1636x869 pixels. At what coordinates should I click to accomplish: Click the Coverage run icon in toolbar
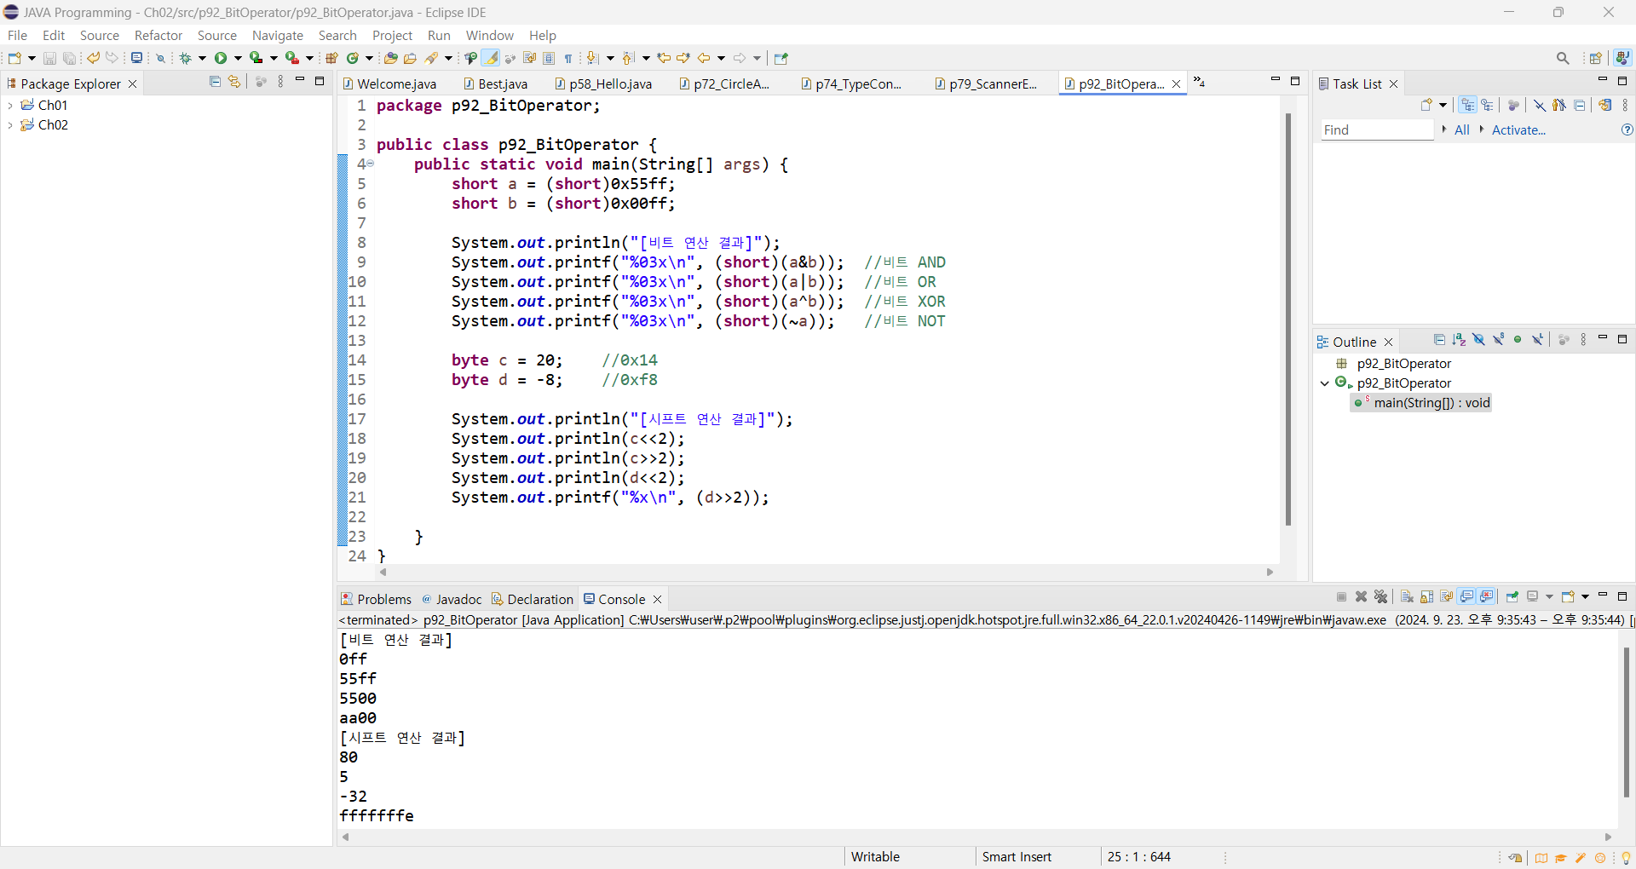coord(256,58)
